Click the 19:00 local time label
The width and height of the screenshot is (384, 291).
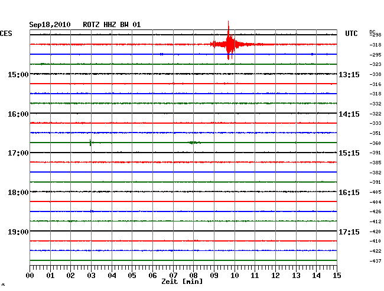(18, 232)
